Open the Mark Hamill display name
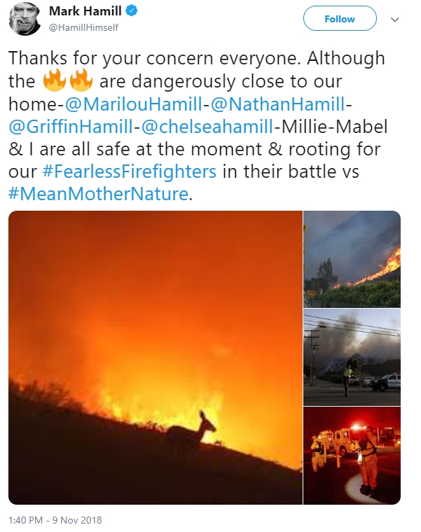The image size is (421, 532). coord(85,11)
